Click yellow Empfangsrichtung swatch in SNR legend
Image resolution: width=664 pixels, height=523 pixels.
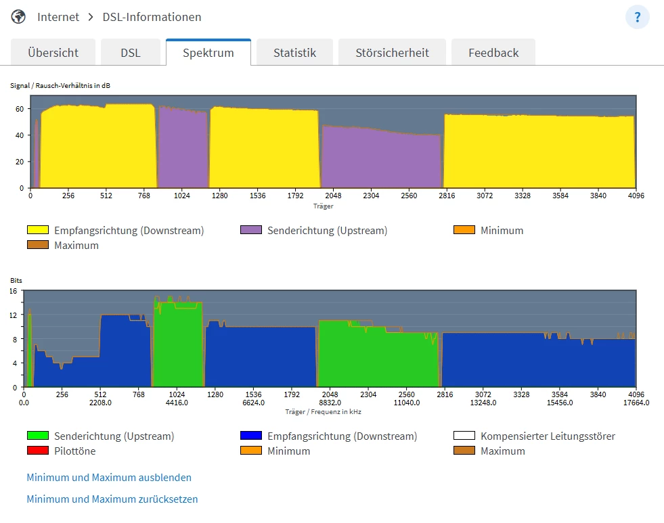point(37,230)
